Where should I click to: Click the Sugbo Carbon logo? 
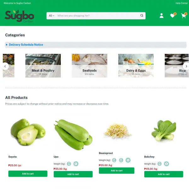click(x=20, y=16)
